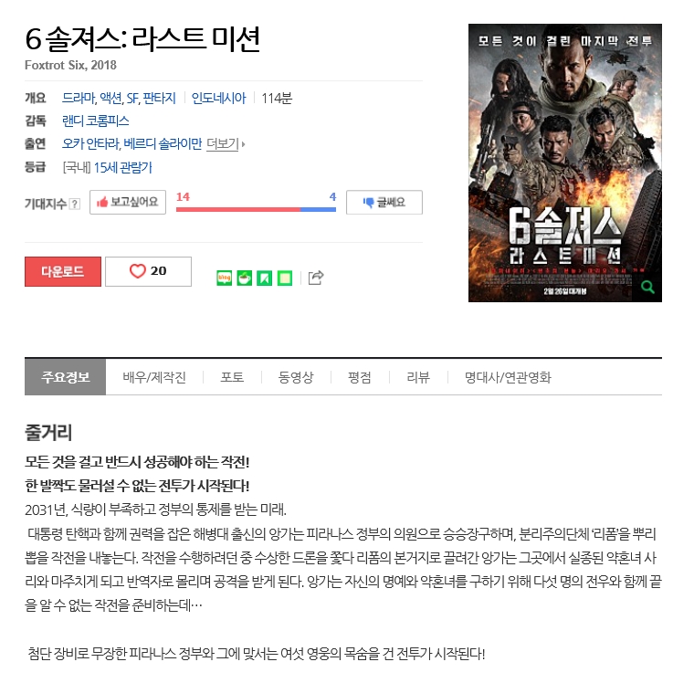Share to Naver Cafe via coffee cup icon

pos(245,278)
